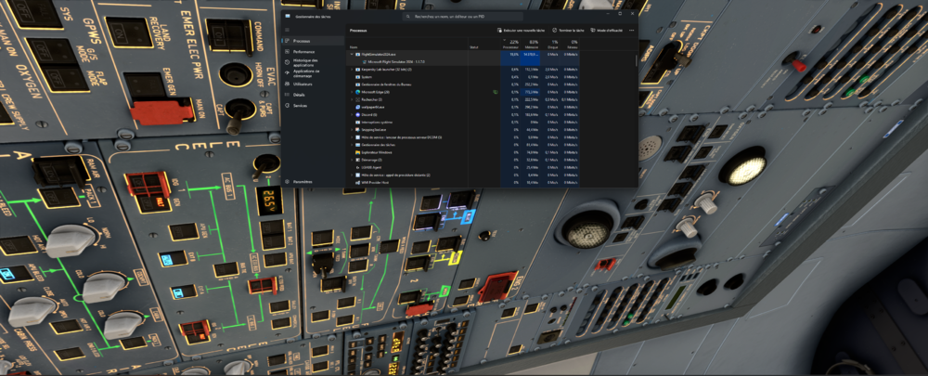Image resolution: width=928 pixels, height=376 pixels.
Task: Open the three-dots more options menu
Action: (632, 30)
